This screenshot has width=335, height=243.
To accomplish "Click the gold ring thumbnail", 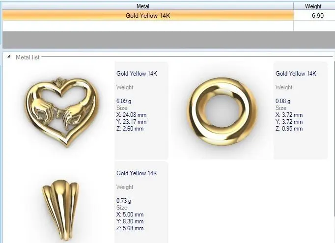I will pyautogui.click(x=222, y=111).
